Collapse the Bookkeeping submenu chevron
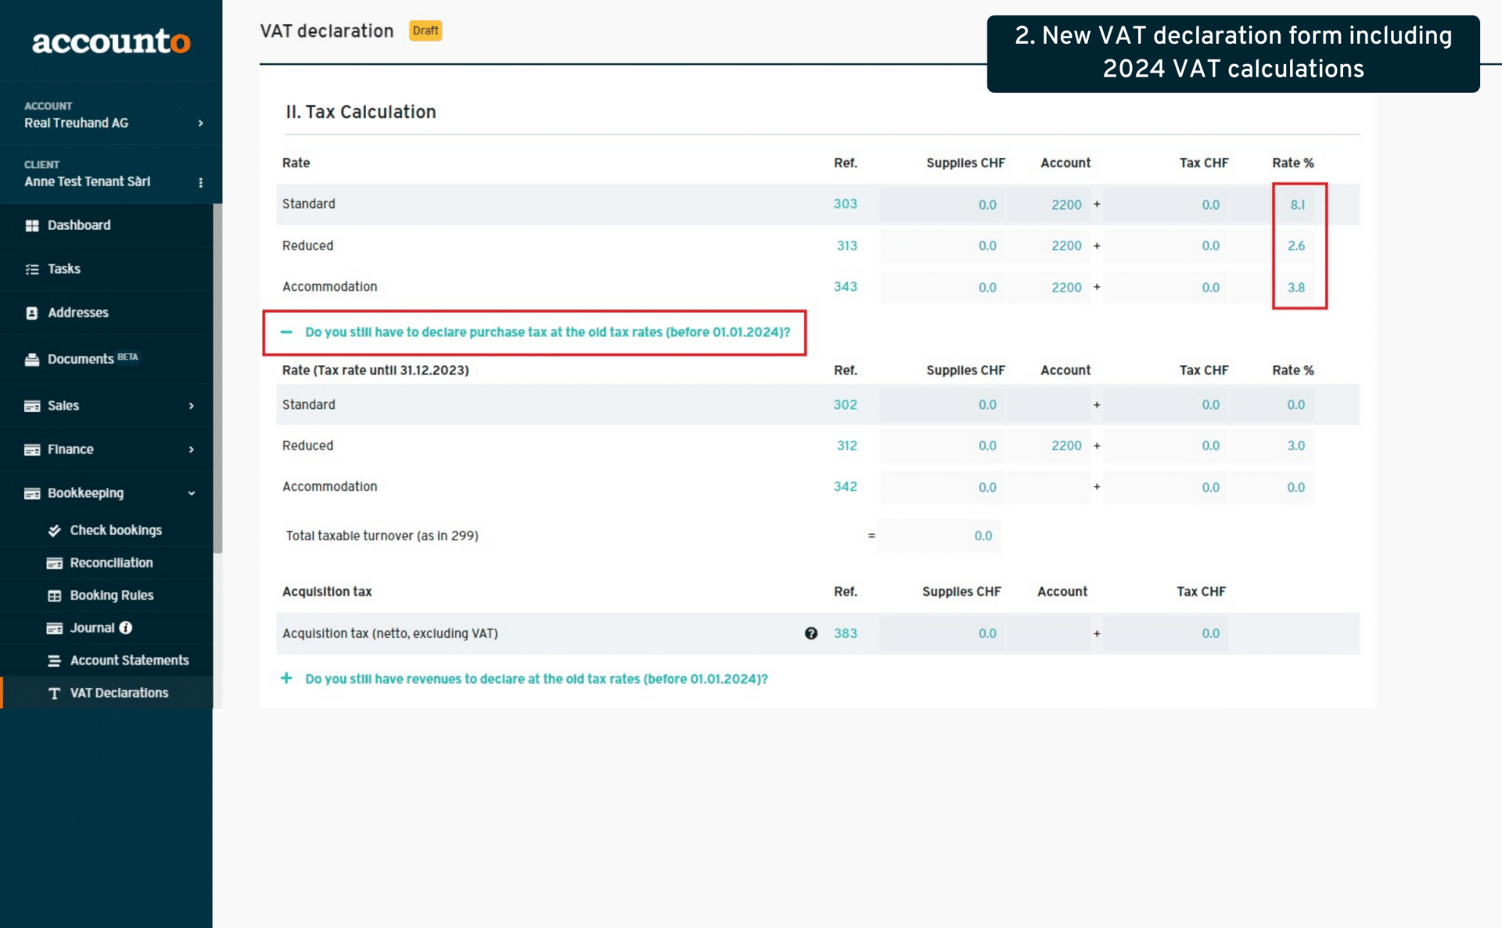Viewport: 1502px width, 928px height. pos(192,493)
